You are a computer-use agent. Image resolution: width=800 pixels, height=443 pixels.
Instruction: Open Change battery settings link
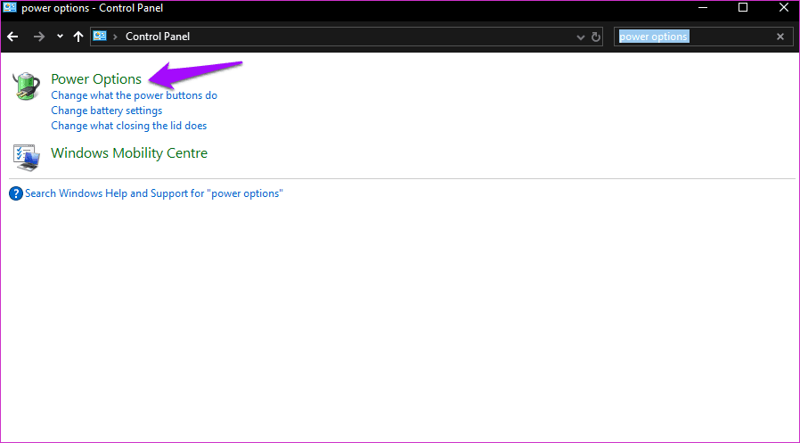pyautogui.click(x=107, y=111)
